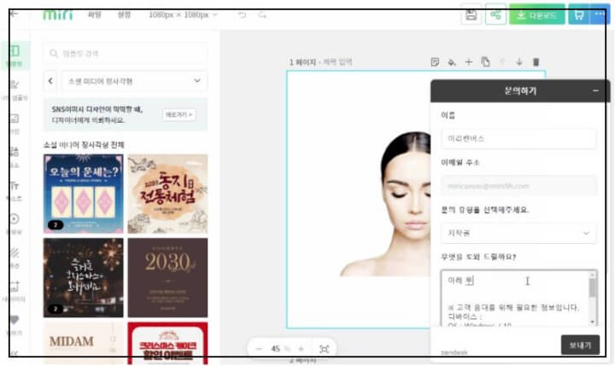The height and width of the screenshot is (366, 615).
Task: Click the share icon button
Action: (x=495, y=15)
